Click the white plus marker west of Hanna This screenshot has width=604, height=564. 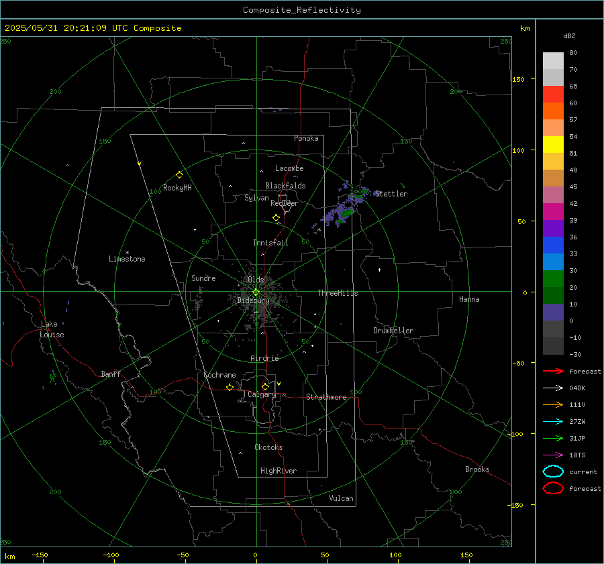(x=379, y=270)
